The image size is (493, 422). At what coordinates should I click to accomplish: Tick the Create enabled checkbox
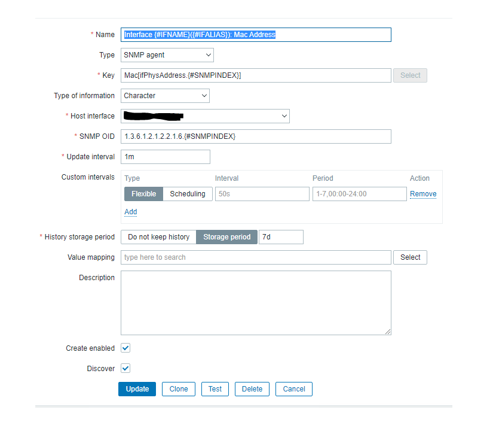click(125, 348)
